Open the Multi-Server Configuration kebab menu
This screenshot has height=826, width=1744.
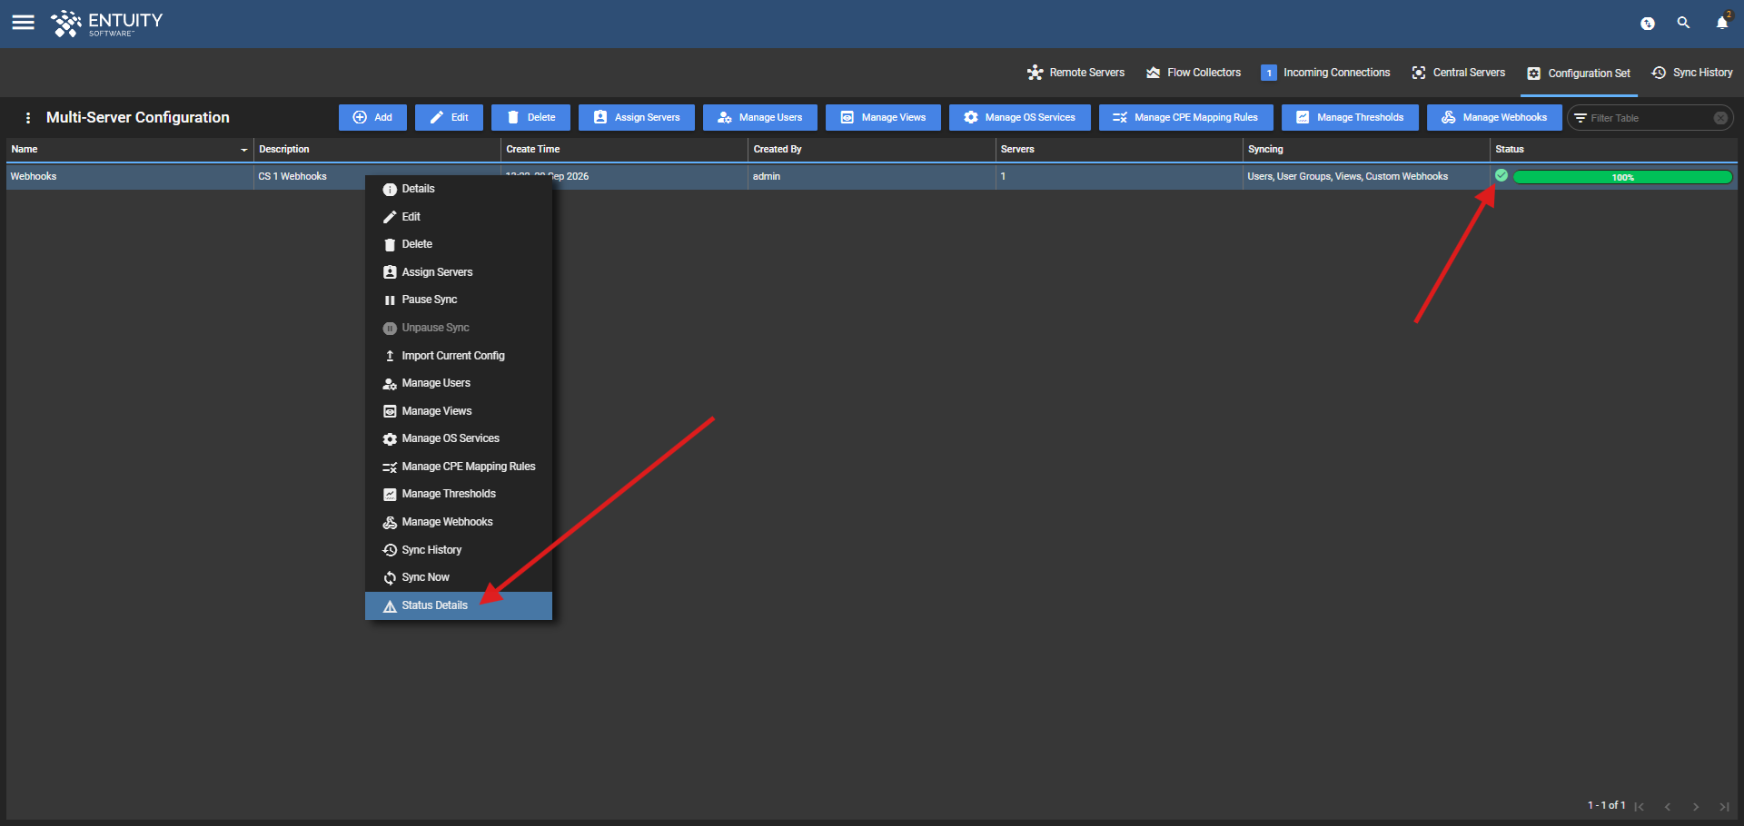28,118
